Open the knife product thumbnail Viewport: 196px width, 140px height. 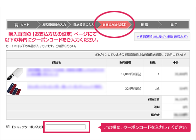pyautogui.click(x=15, y=74)
